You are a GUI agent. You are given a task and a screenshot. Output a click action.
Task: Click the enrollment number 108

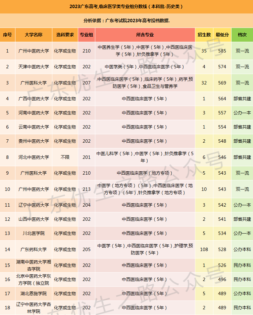pyautogui.click(x=204, y=249)
